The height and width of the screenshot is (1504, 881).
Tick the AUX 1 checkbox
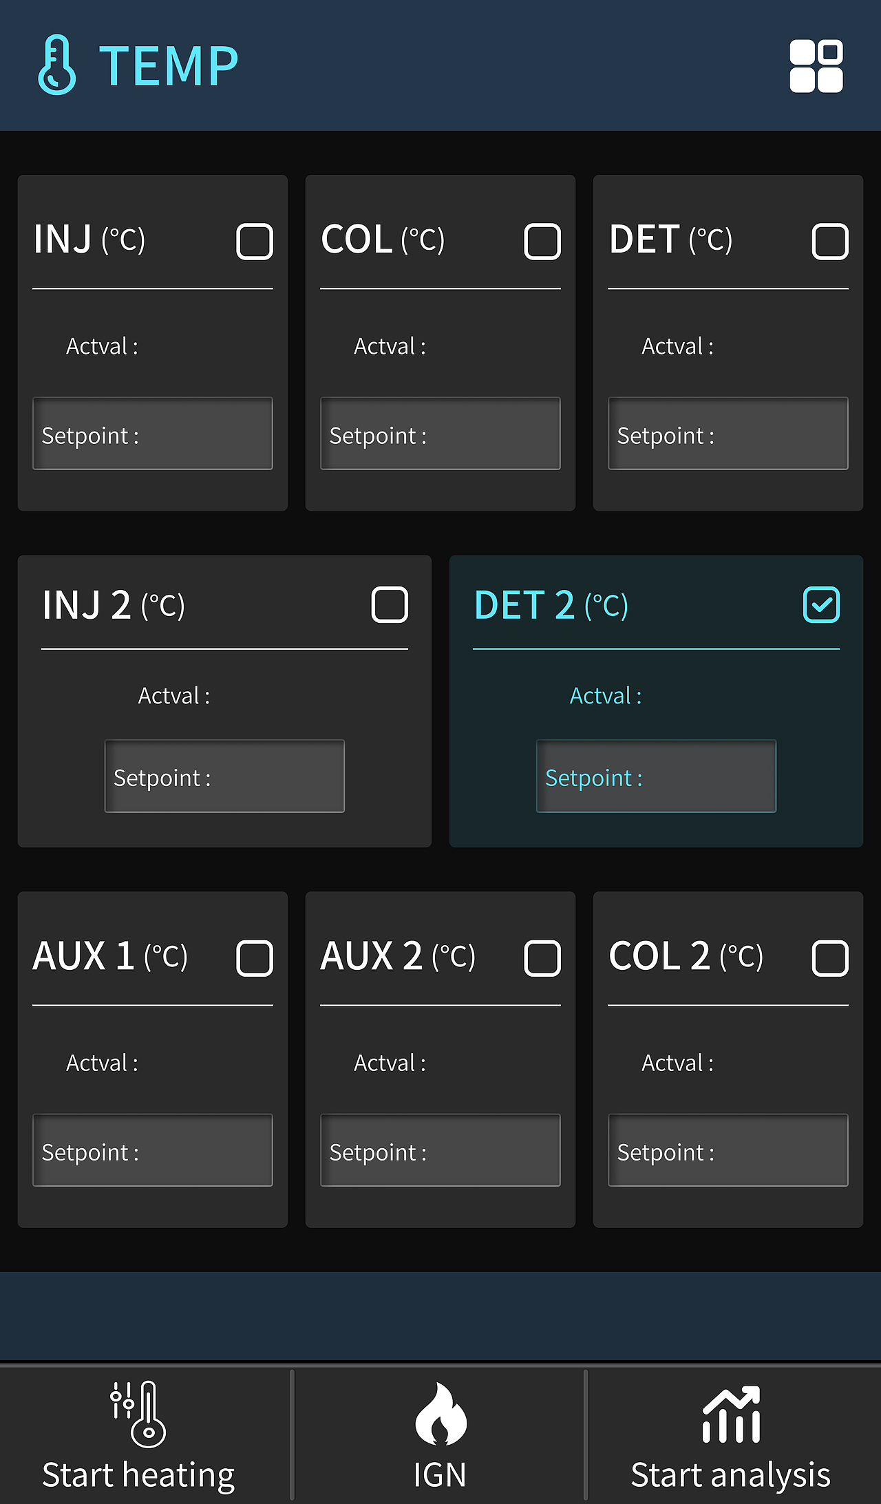(255, 958)
